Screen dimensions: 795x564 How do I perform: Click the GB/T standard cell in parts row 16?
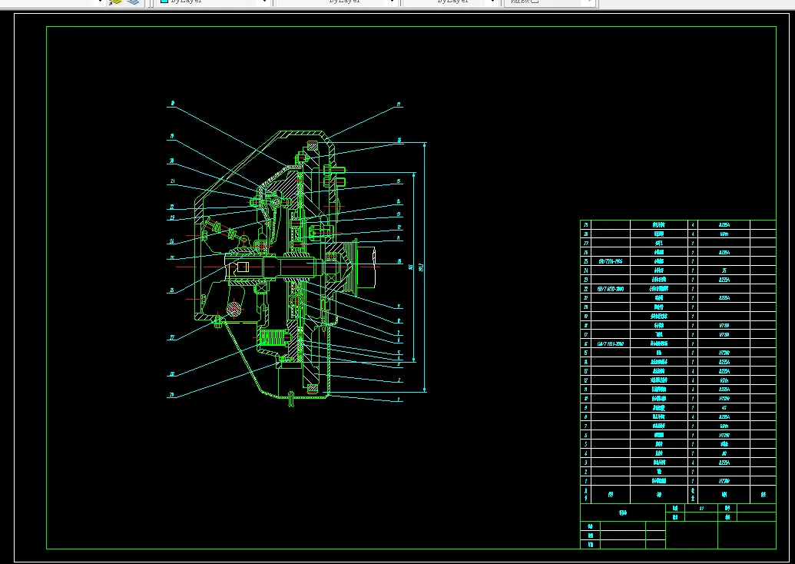[611, 343]
